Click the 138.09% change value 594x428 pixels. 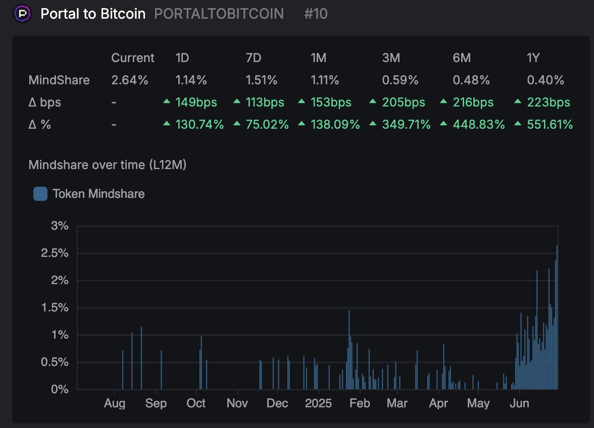[x=335, y=124]
